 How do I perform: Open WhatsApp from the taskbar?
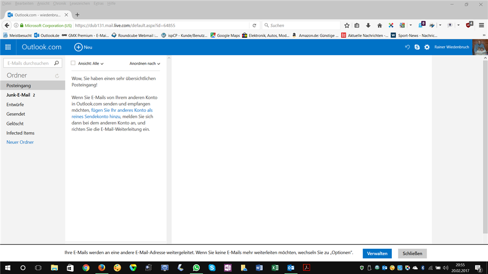196,268
